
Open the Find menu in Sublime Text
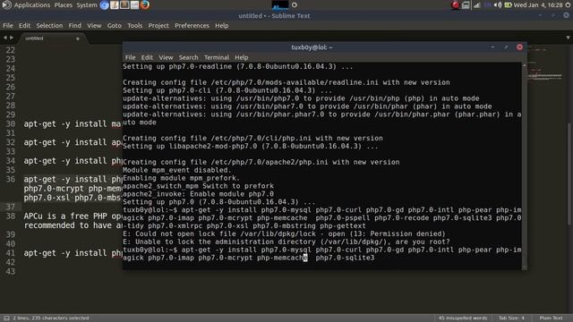click(x=75, y=26)
